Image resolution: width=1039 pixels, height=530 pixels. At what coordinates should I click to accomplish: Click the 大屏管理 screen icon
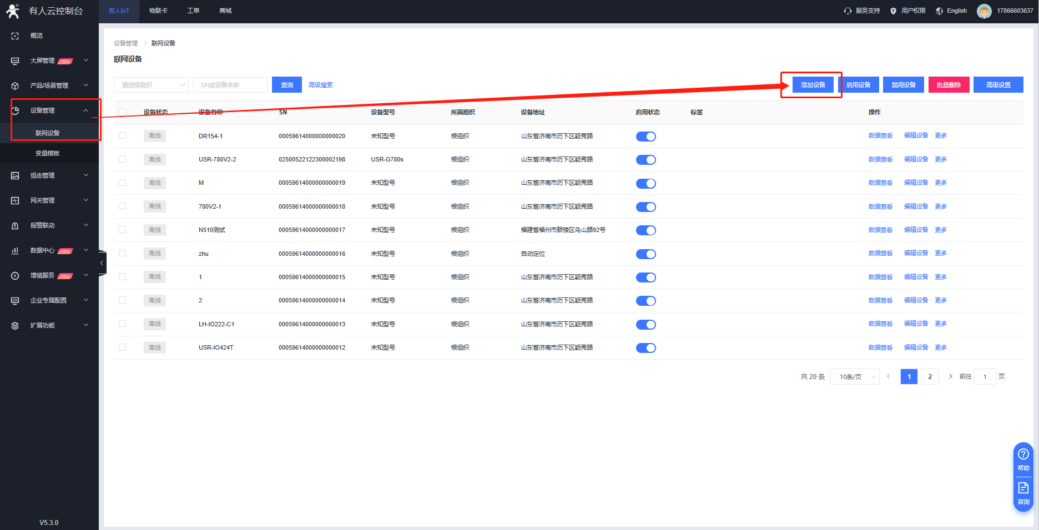(x=15, y=61)
